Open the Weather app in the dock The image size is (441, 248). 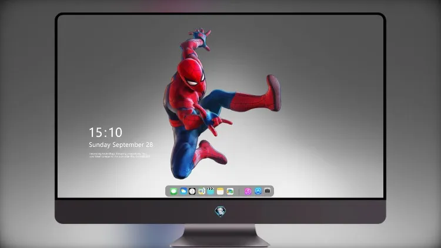coord(183,191)
